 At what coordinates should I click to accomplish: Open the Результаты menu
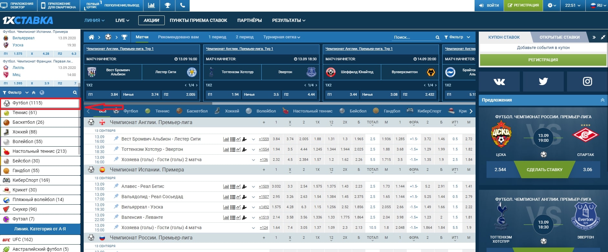click(288, 20)
